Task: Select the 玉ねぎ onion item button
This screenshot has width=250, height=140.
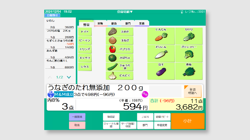Action: point(119,41)
